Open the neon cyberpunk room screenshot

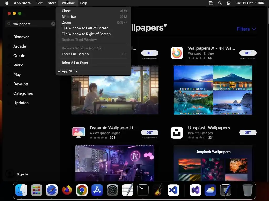[115, 163]
